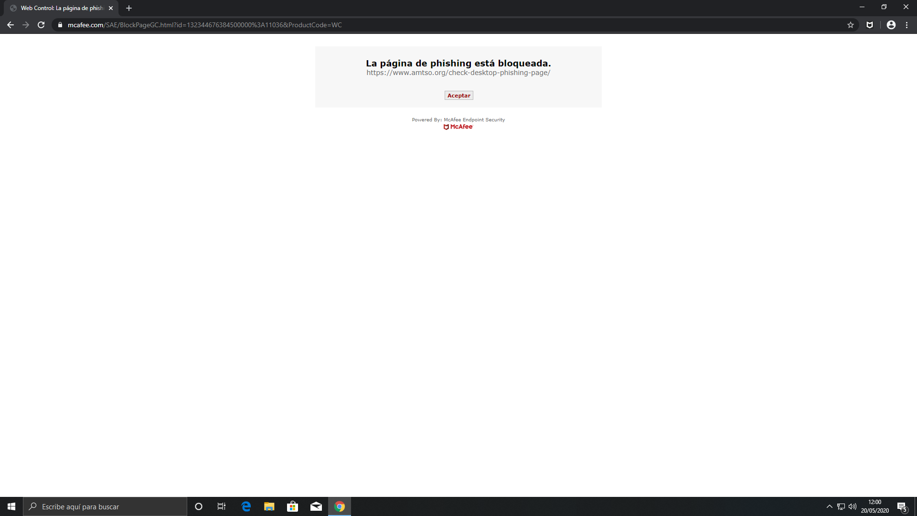View site info via the padlock icon
This screenshot has width=917, height=516.
[x=60, y=25]
